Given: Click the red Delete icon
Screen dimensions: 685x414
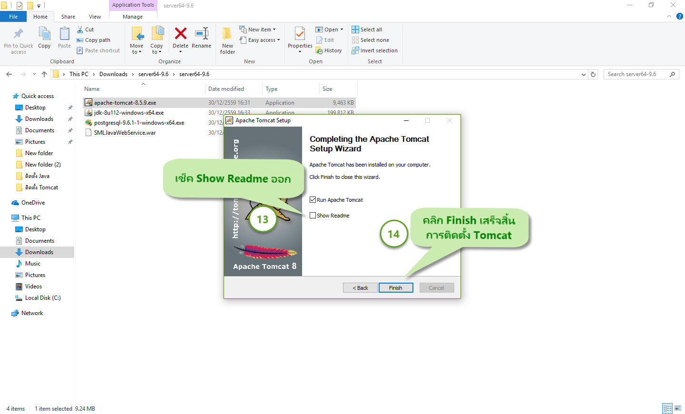Looking at the screenshot, I should 180,34.
